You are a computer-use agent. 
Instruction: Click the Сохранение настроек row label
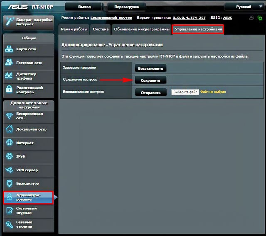coord(80,79)
